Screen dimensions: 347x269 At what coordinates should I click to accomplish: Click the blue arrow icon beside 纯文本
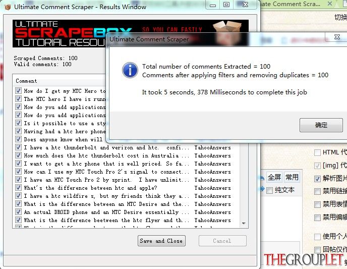coord(263,189)
